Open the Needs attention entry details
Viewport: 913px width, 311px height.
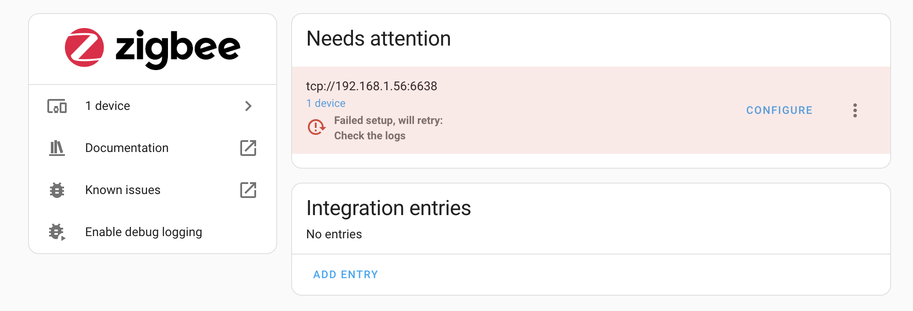coord(778,110)
